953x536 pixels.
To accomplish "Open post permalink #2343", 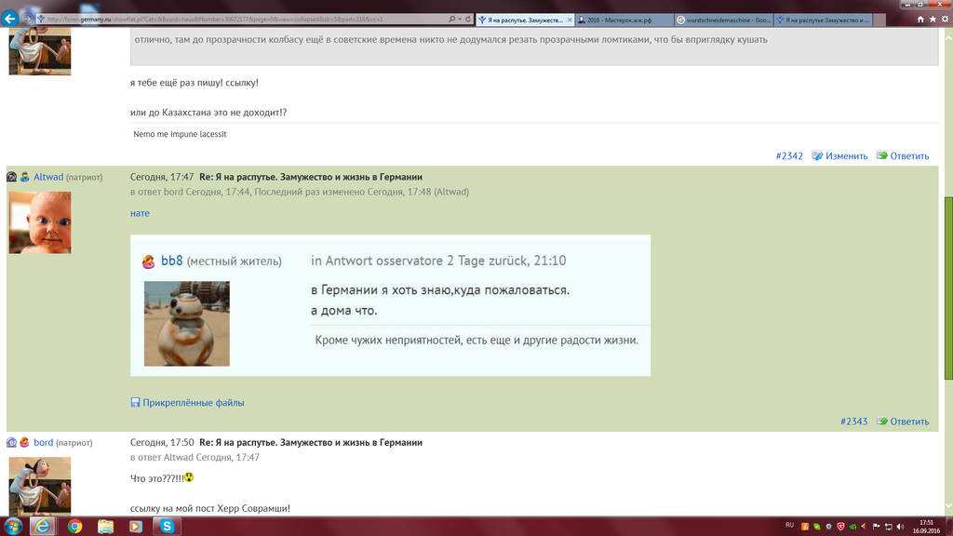I will coord(853,422).
